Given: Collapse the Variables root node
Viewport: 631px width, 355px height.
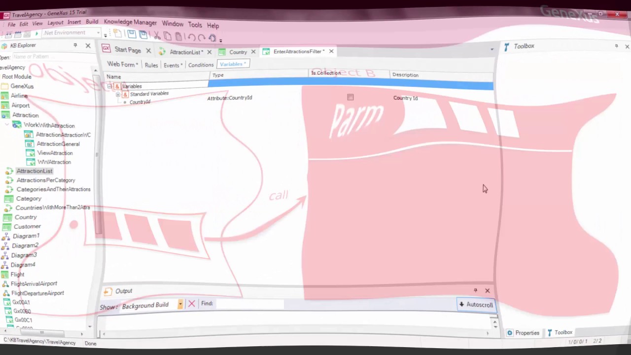Looking at the screenshot, I should [109, 86].
